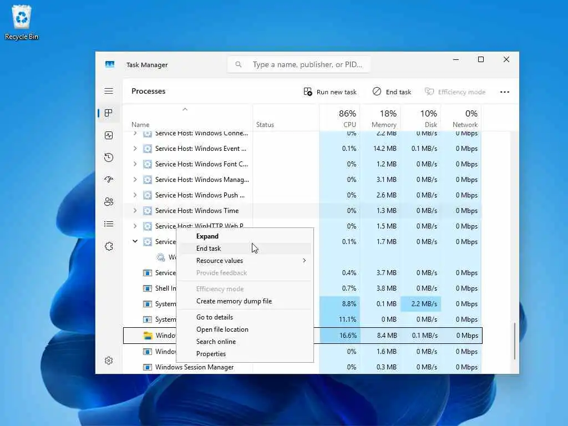Click the child service gear icon under expanded host

click(x=160, y=257)
